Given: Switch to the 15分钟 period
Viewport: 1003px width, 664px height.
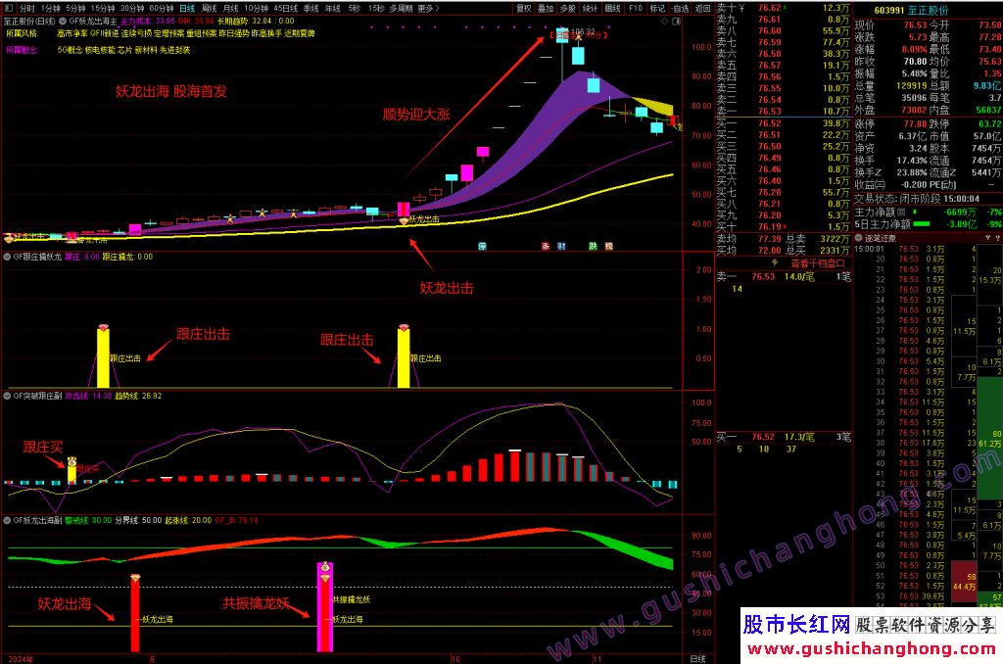Looking at the screenshot, I should (x=102, y=8).
